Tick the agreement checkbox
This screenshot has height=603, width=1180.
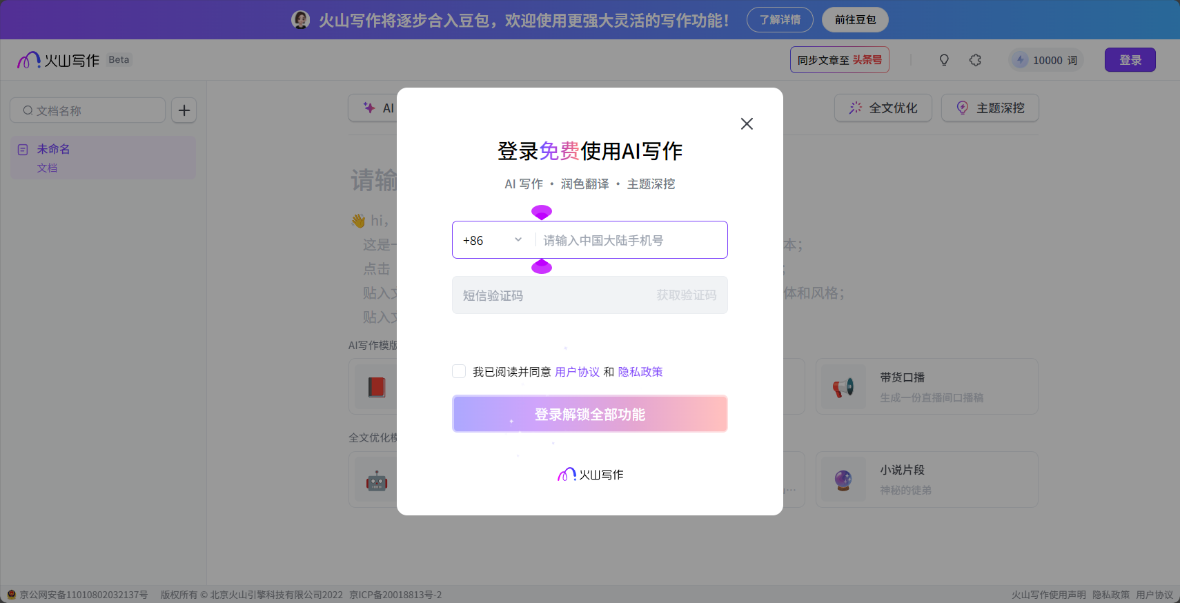coord(459,371)
